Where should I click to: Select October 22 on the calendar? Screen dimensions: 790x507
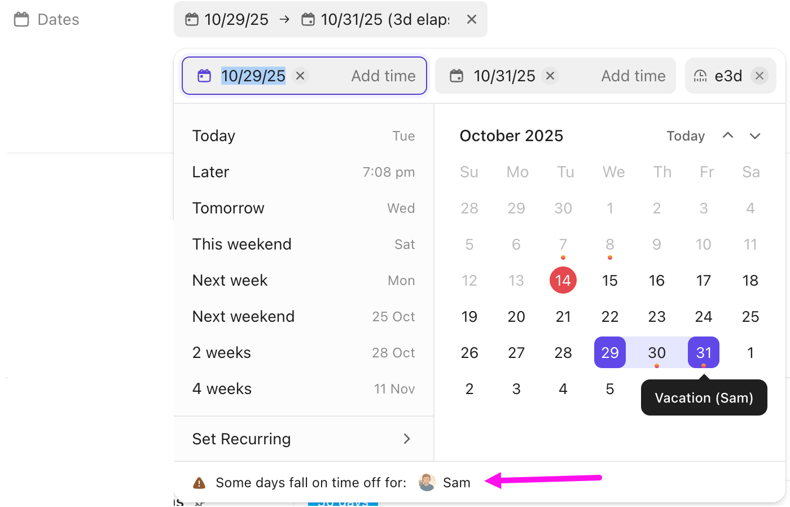pyautogui.click(x=610, y=316)
